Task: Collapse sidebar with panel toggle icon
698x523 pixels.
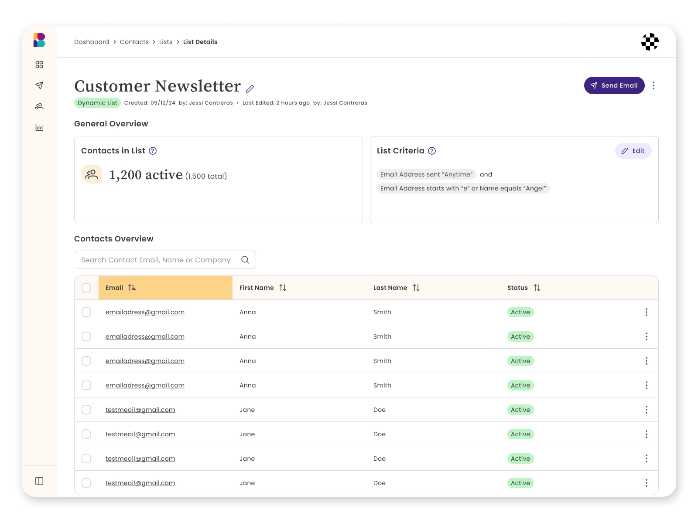Action: click(x=39, y=481)
